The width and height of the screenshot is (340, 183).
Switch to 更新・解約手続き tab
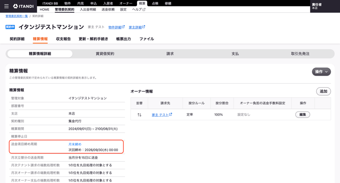coord(93,39)
